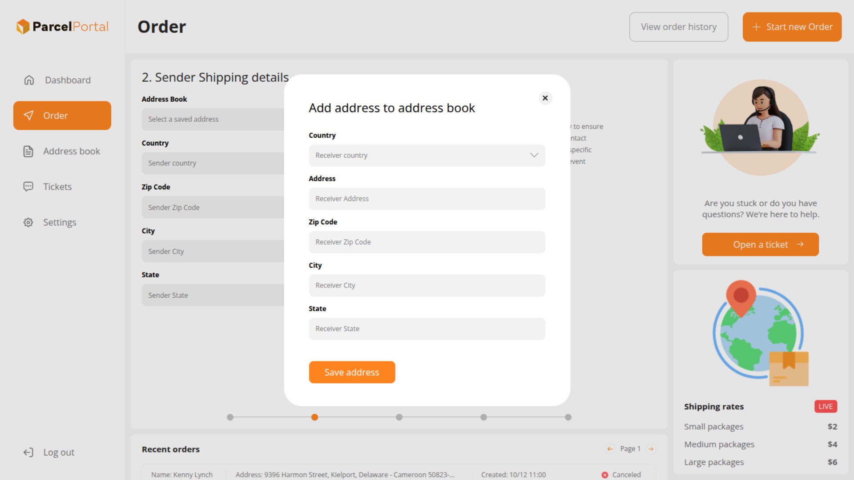
Task: Select the Dashboard home icon
Action: coord(28,80)
